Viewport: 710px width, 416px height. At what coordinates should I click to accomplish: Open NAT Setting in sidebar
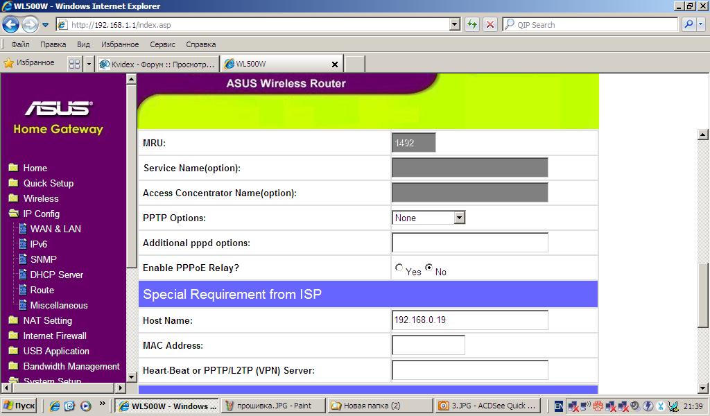click(x=47, y=320)
